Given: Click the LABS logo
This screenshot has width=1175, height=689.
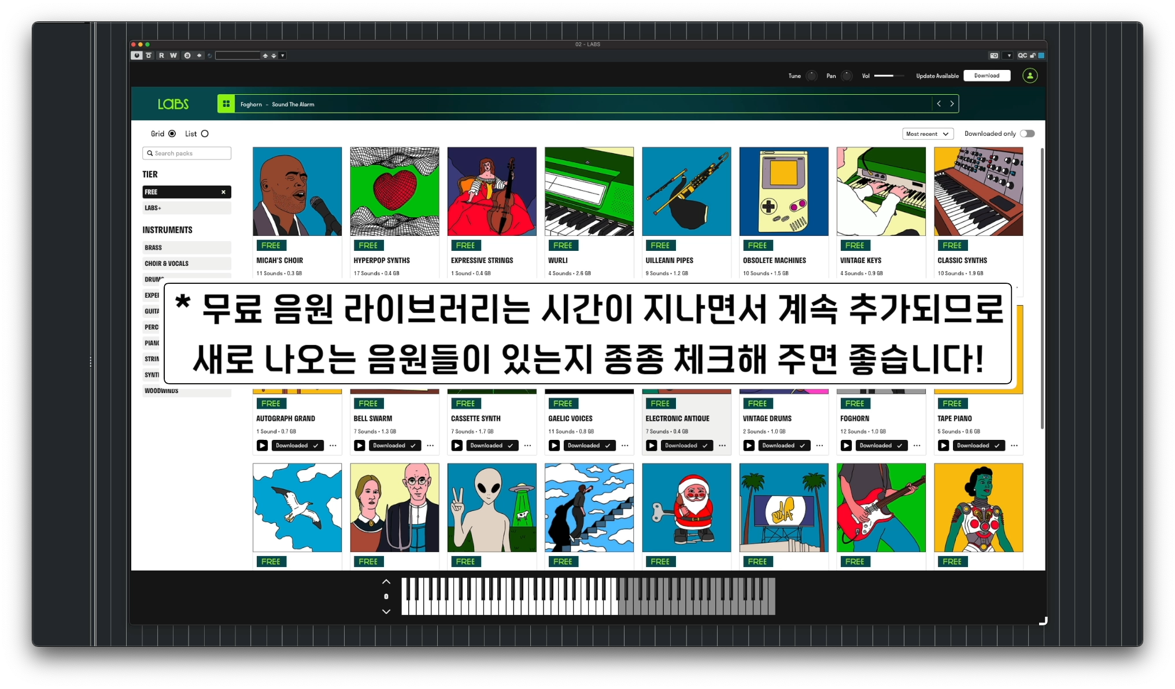Looking at the screenshot, I should [x=173, y=104].
